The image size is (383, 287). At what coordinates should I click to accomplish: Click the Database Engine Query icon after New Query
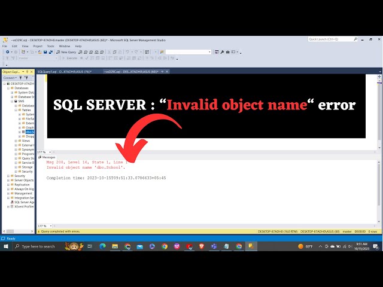(80, 52)
